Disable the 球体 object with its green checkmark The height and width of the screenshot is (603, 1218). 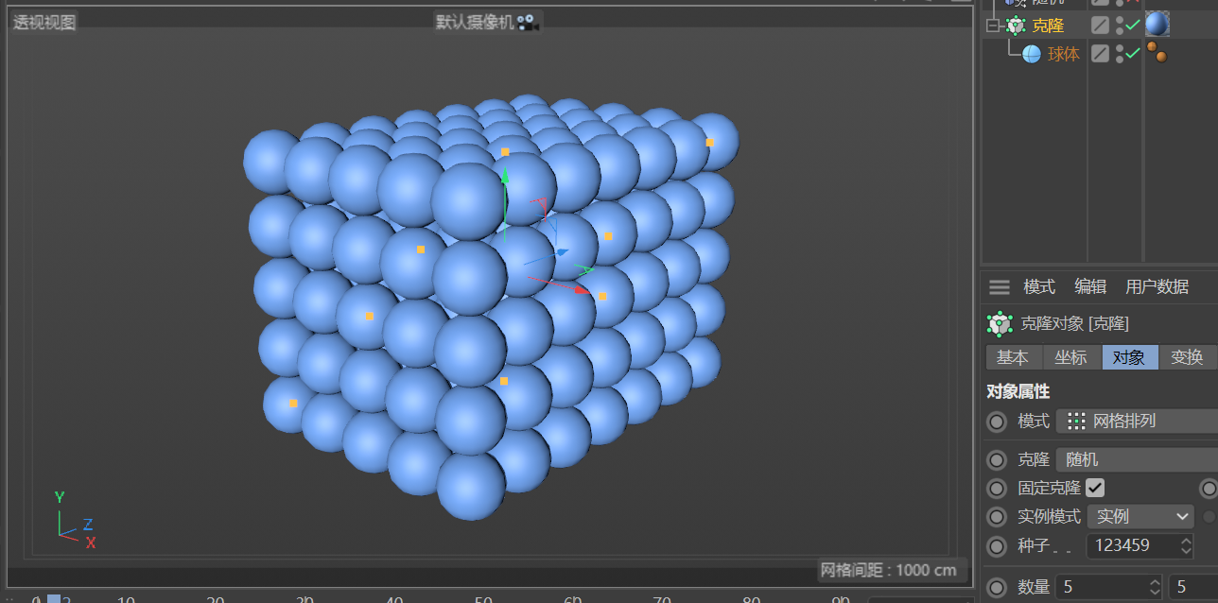pyautogui.click(x=1132, y=53)
